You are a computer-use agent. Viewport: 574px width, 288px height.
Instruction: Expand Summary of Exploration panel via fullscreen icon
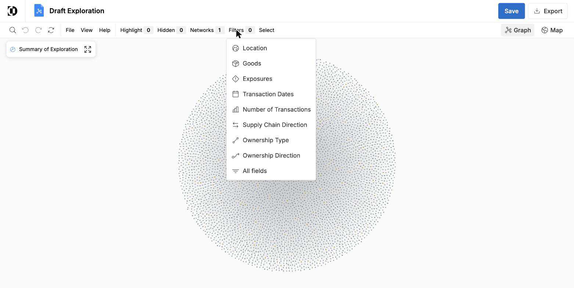tap(88, 49)
